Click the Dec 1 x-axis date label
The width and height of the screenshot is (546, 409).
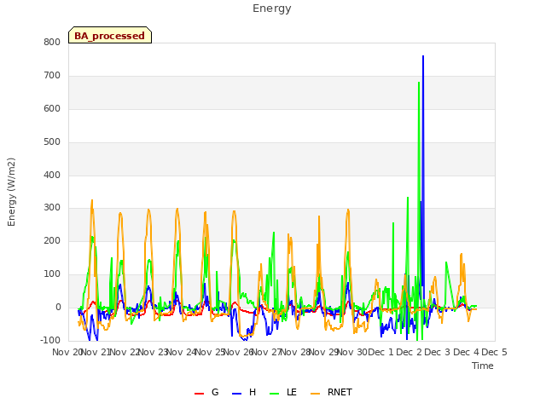380,352
